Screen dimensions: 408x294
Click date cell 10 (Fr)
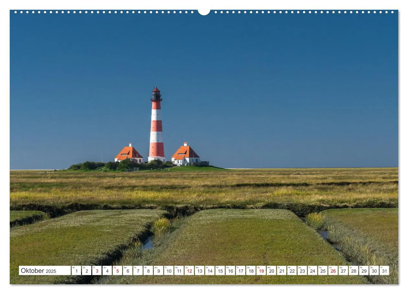coord(169,271)
